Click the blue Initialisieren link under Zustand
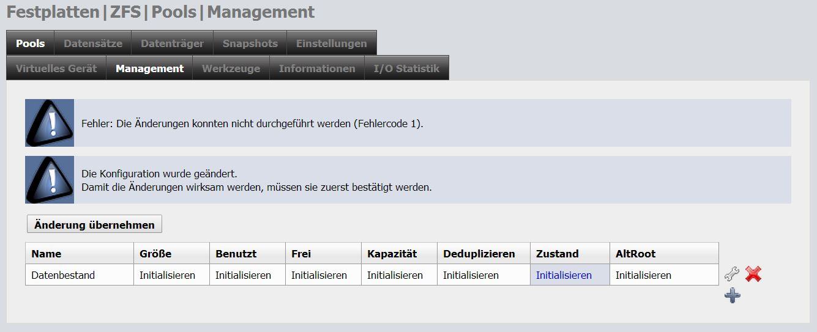 (x=564, y=275)
